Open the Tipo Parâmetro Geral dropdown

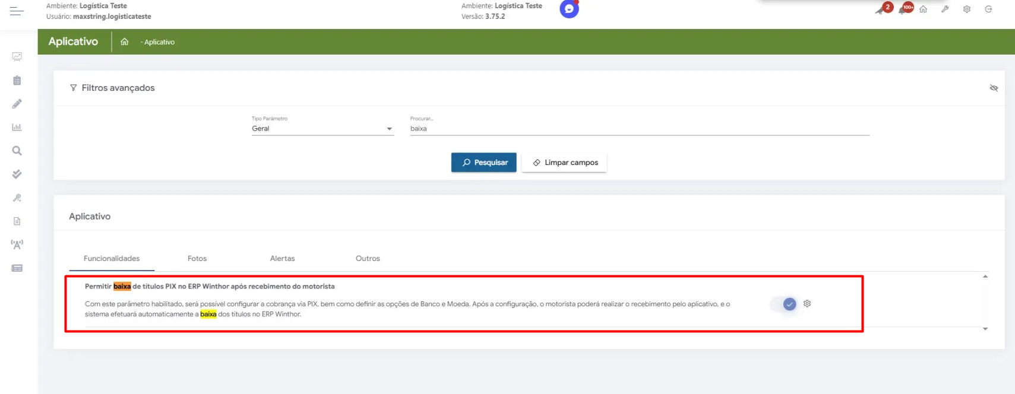pos(322,128)
